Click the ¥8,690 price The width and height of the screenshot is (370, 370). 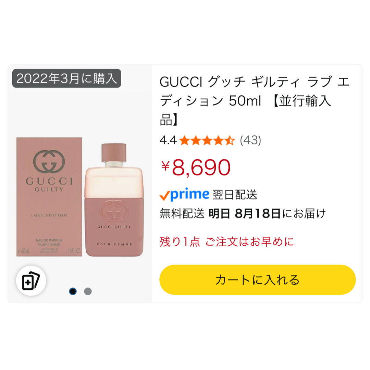click(x=196, y=167)
